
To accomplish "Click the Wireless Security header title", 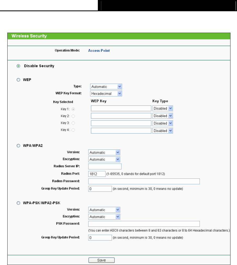I will pyautogui.click(x=29, y=36).
